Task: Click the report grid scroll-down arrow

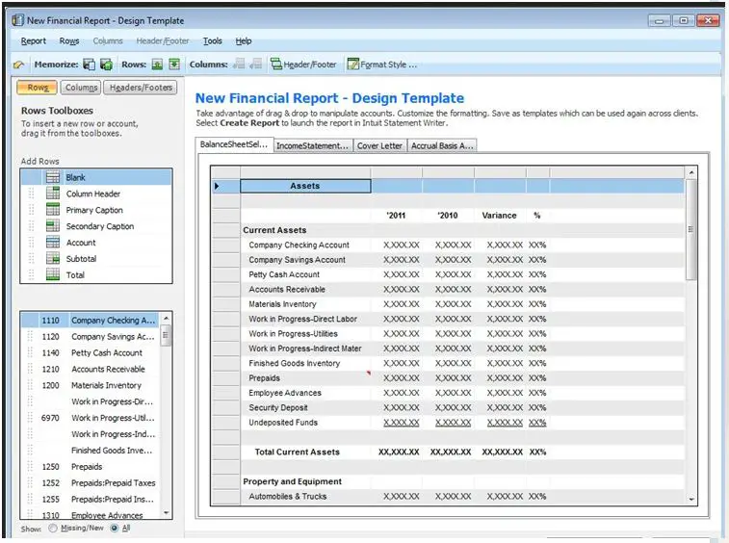Action: pos(691,500)
